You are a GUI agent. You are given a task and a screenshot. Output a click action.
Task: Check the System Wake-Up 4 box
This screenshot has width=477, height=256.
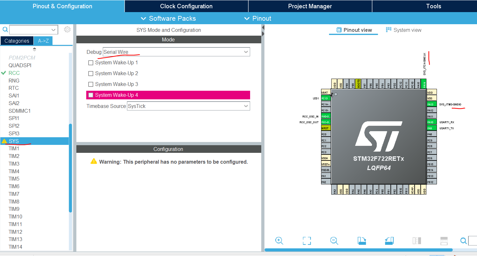90,95
